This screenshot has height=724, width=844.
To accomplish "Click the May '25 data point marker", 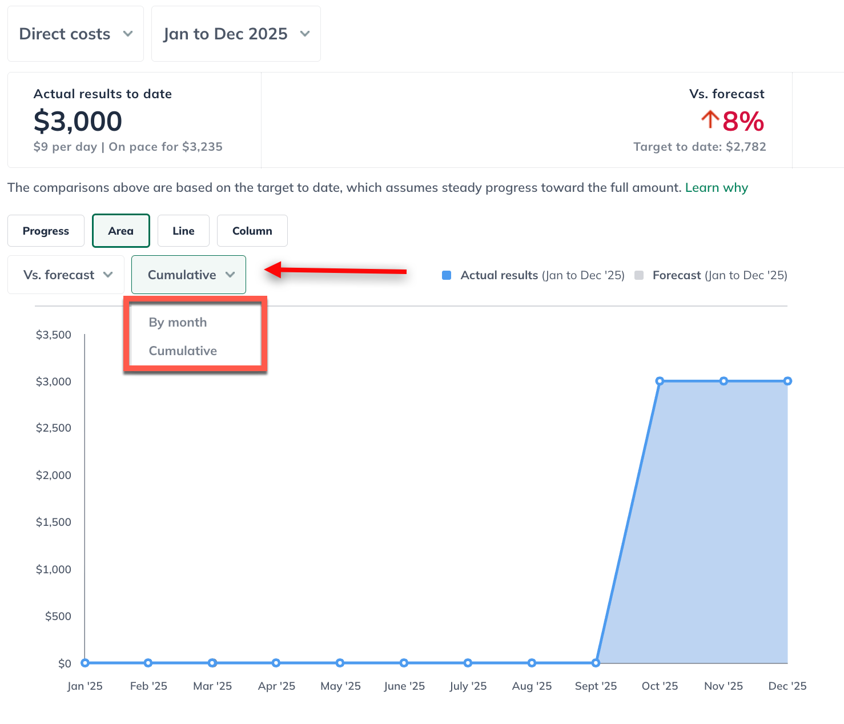I will coord(340,663).
